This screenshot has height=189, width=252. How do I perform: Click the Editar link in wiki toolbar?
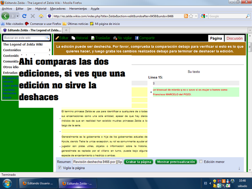62,38
